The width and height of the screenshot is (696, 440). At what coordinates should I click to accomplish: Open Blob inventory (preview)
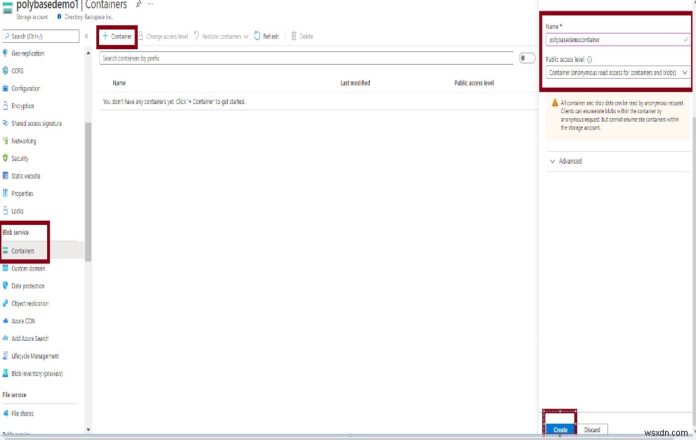point(37,373)
